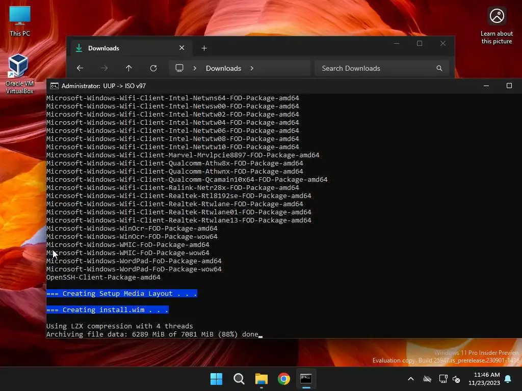Open the clock and date flyout
This screenshot has width=522, height=391.
(484, 379)
